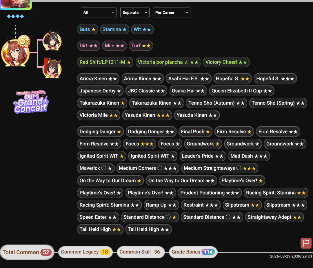Click Standard Distance two-star tag
This screenshot has width=313, height=268.
tap(212, 217)
